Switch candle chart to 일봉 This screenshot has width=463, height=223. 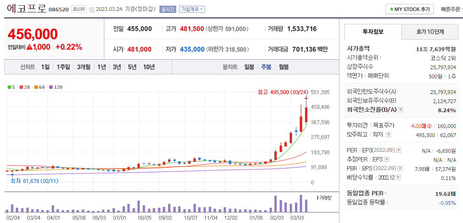249,67
